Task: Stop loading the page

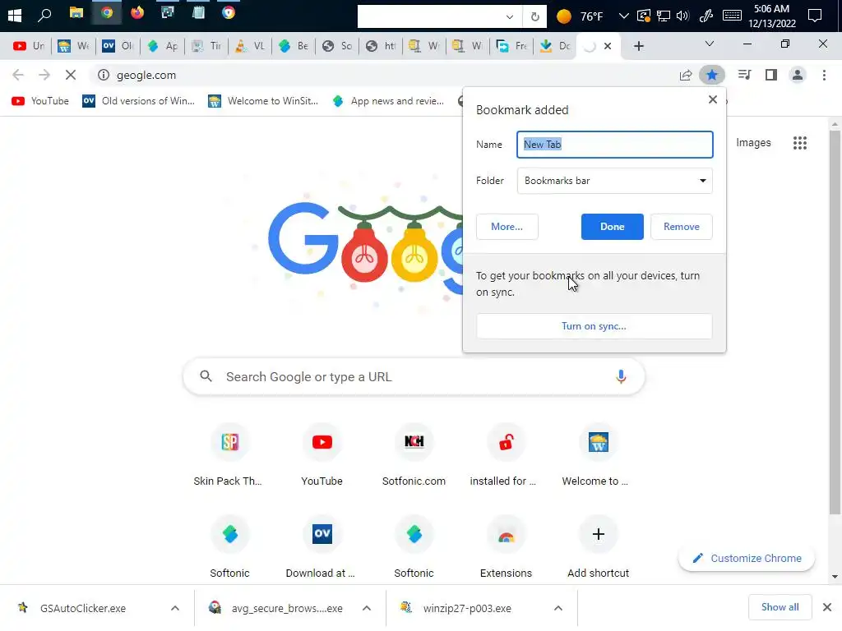Action: pyautogui.click(x=71, y=75)
